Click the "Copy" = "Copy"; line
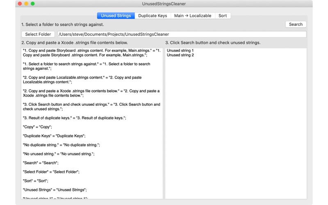Image resolution: width=328 pixels, height=205 pixels. [x=37, y=127]
